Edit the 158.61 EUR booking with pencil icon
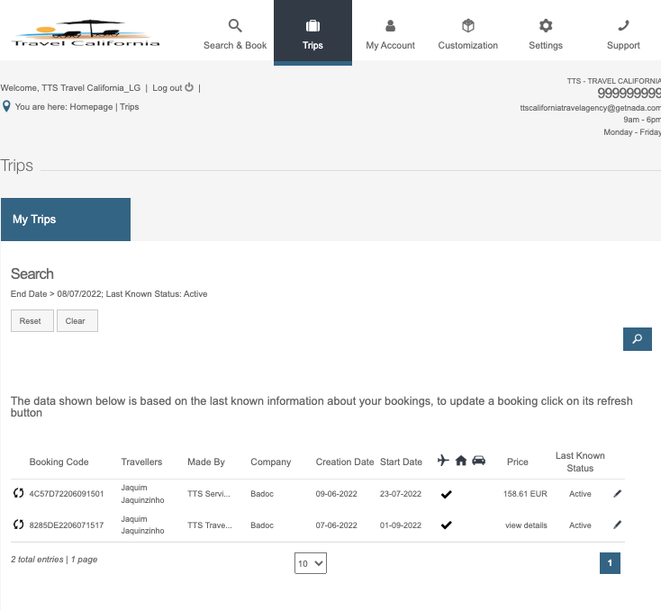 point(617,493)
